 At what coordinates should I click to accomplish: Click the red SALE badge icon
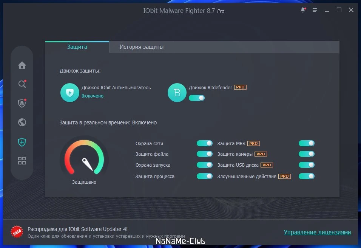tap(17, 232)
